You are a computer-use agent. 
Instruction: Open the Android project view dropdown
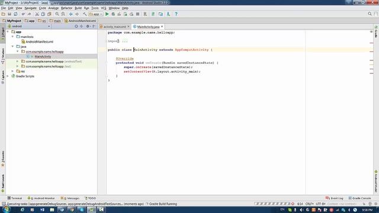click(x=28, y=26)
